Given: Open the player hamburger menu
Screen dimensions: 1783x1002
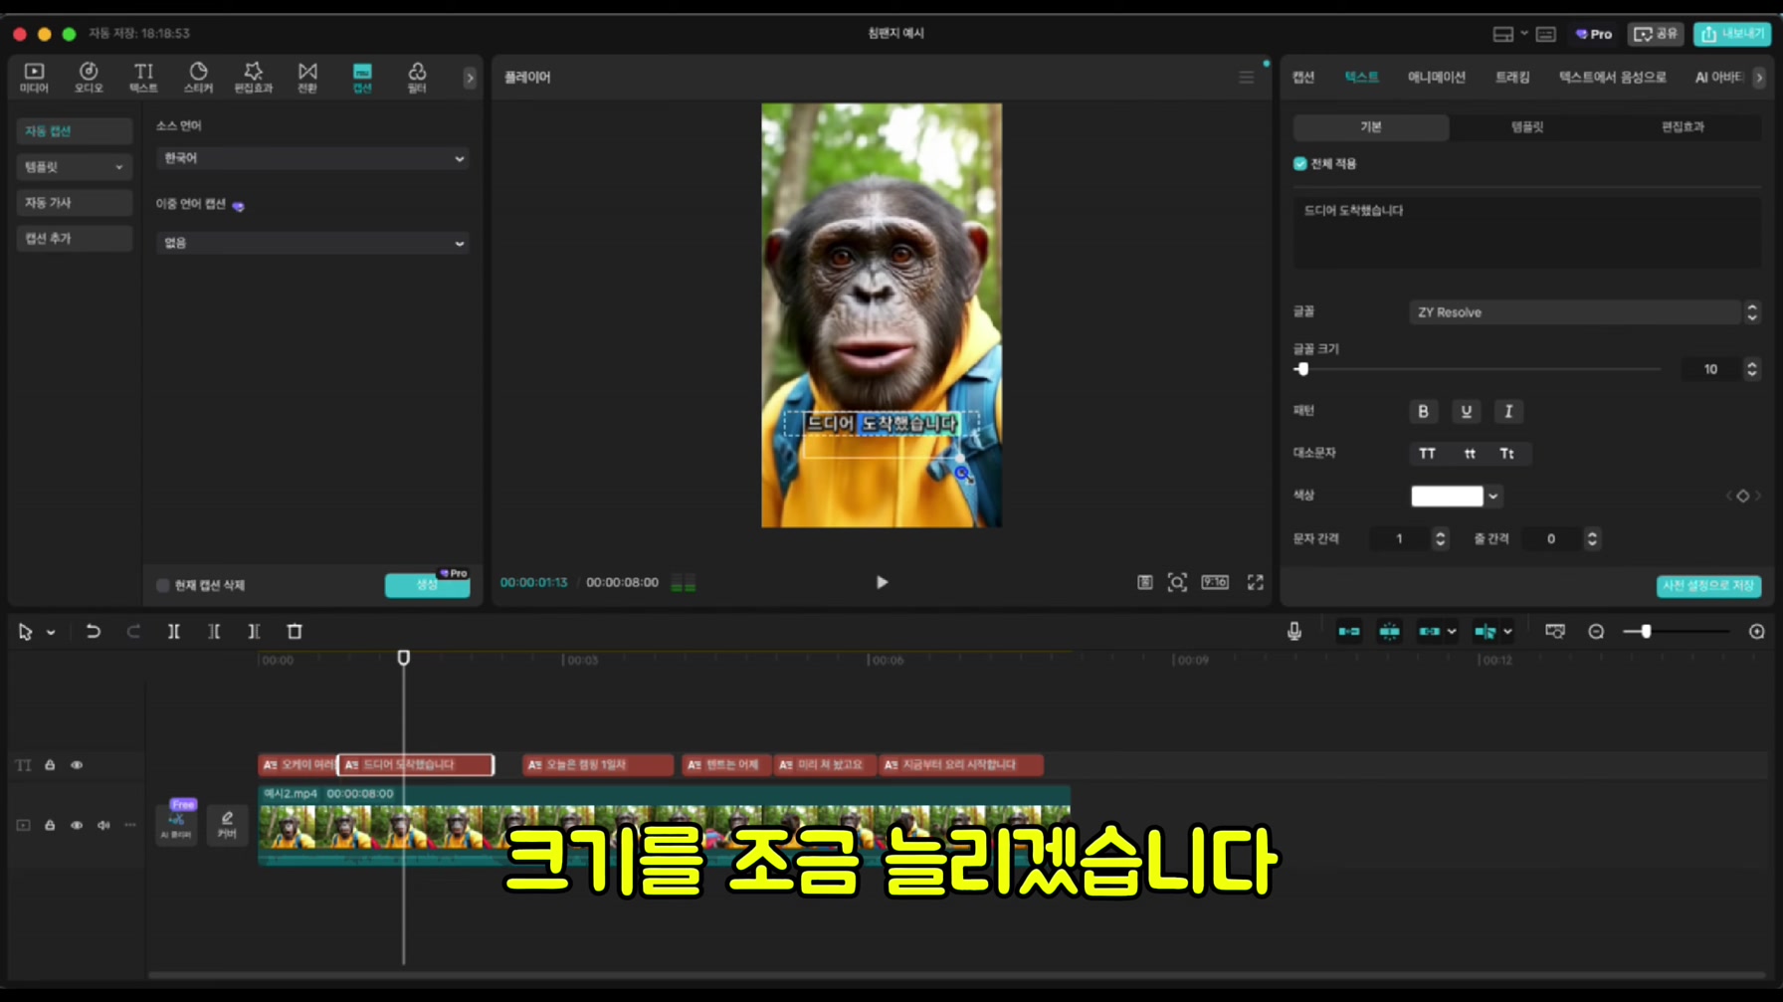Looking at the screenshot, I should (x=1246, y=77).
